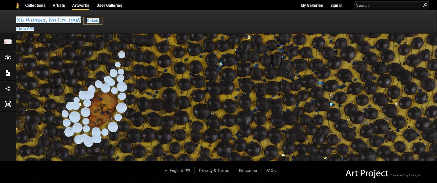437x183 pixels.
Task: Click the world map language icon
Action: point(188,170)
